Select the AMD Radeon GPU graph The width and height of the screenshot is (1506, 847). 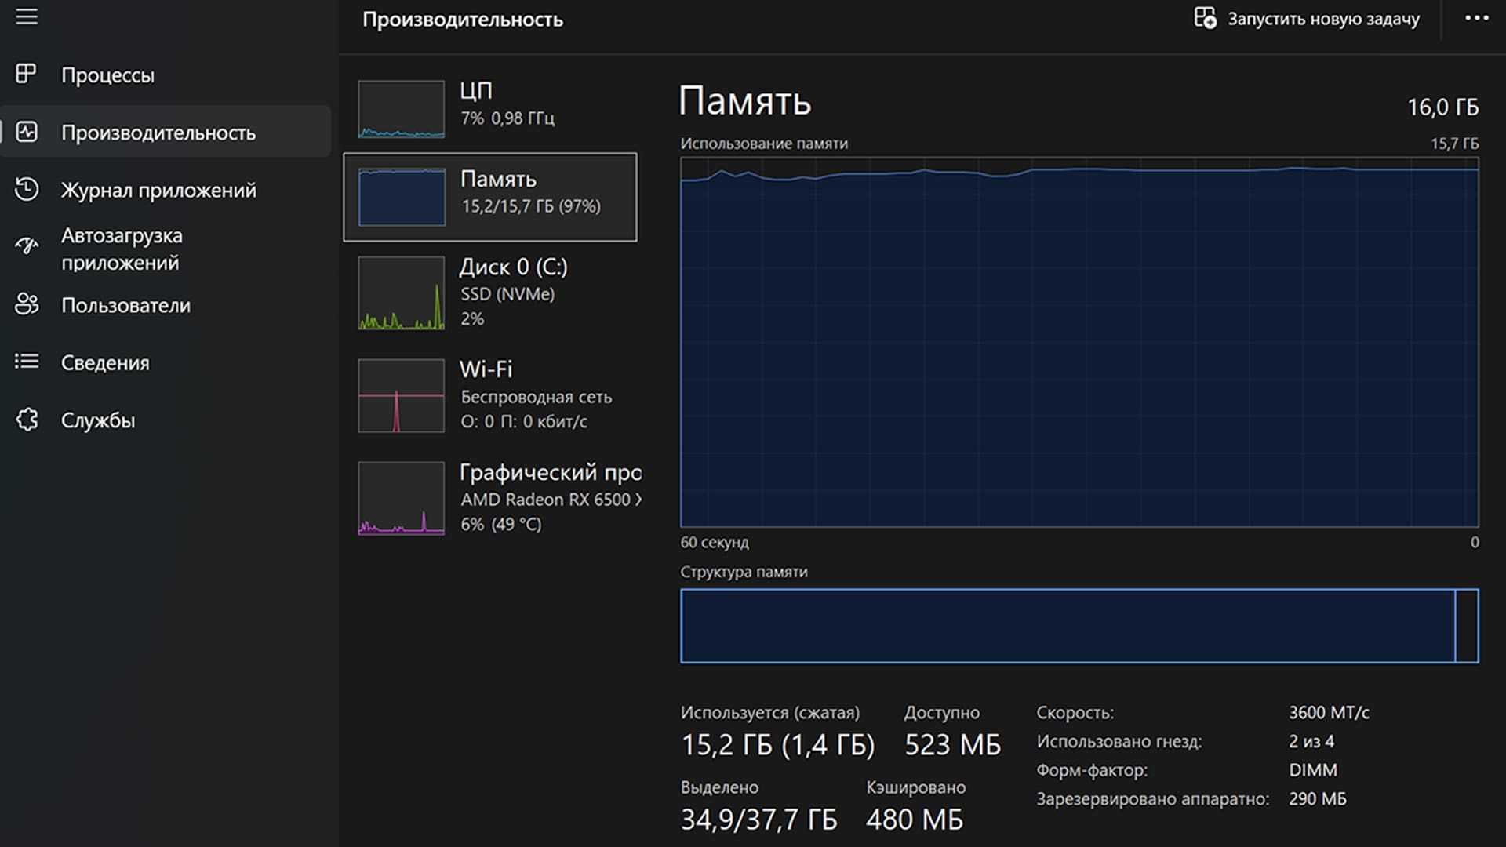tap(490, 498)
